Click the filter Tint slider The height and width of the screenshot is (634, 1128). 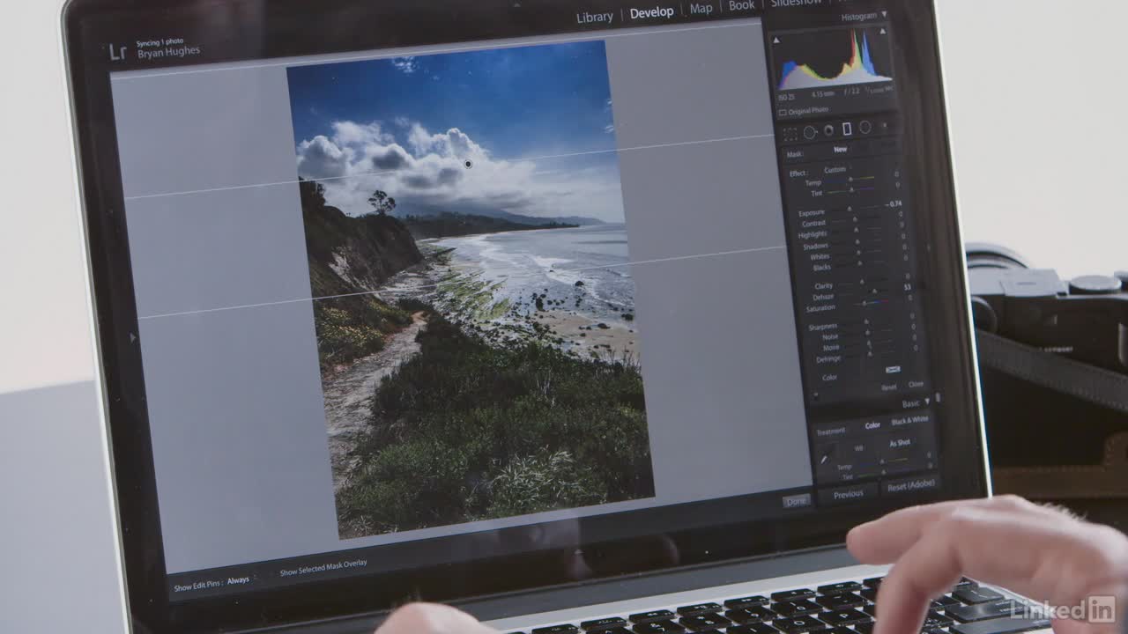coord(852,189)
